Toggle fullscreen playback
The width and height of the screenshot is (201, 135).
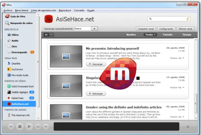(38, 126)
